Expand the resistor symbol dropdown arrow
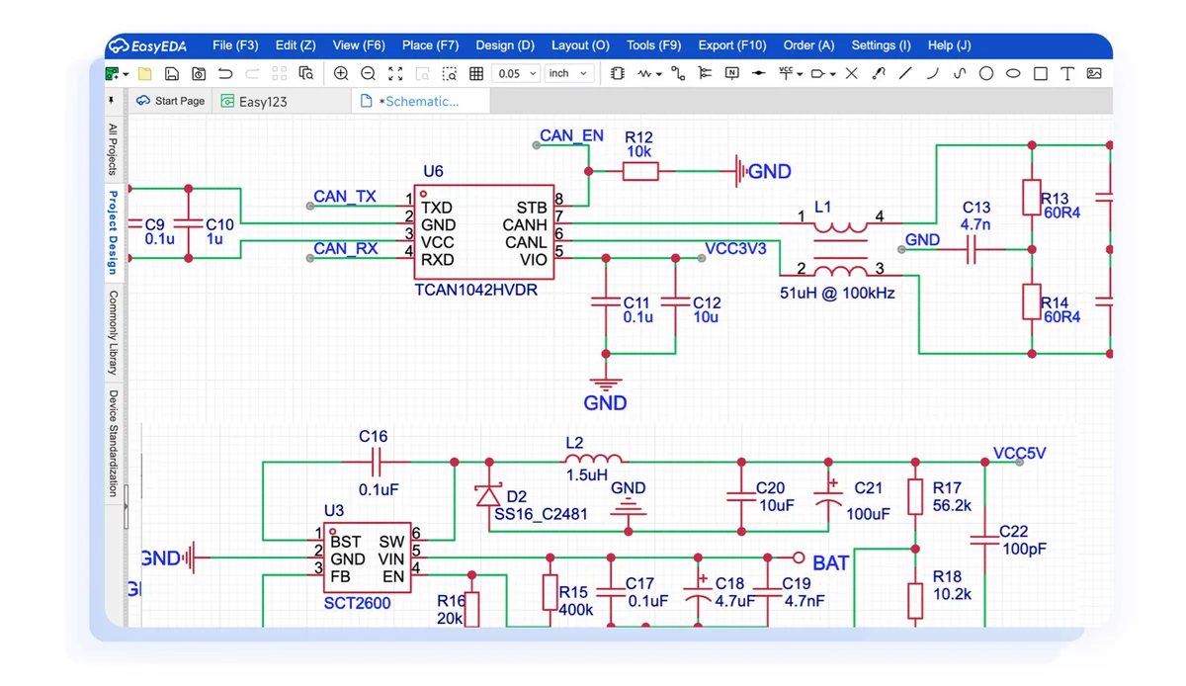The width and height of the screenshot is (1186, 686). point(659,74)
